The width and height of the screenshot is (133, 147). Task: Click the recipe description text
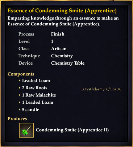coord(63,21)
